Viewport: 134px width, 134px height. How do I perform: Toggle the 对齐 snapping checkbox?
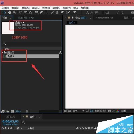(x=103, y=13)
